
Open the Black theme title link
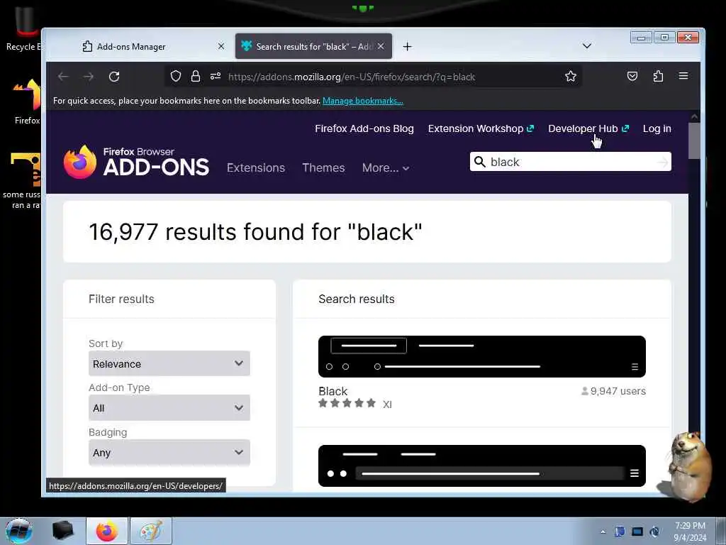333,391
